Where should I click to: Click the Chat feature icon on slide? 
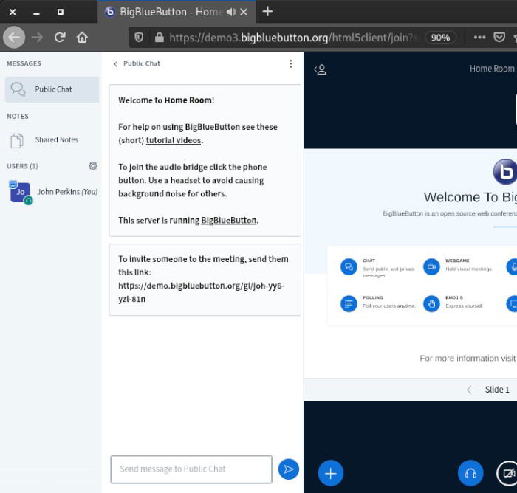pos(349,266)
